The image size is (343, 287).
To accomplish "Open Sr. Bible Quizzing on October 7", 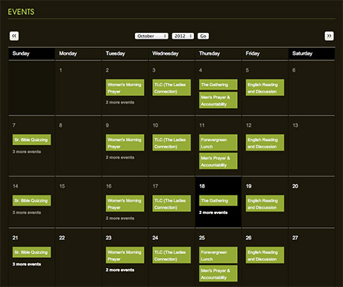I will click(x=31, y=139).
